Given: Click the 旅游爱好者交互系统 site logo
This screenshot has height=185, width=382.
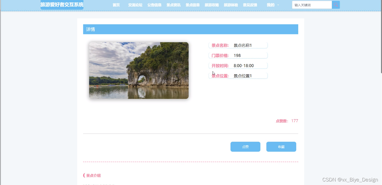Looking at the screenshot, I should point(62,5).
